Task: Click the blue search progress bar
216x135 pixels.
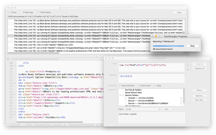Action: click(168, 46)
